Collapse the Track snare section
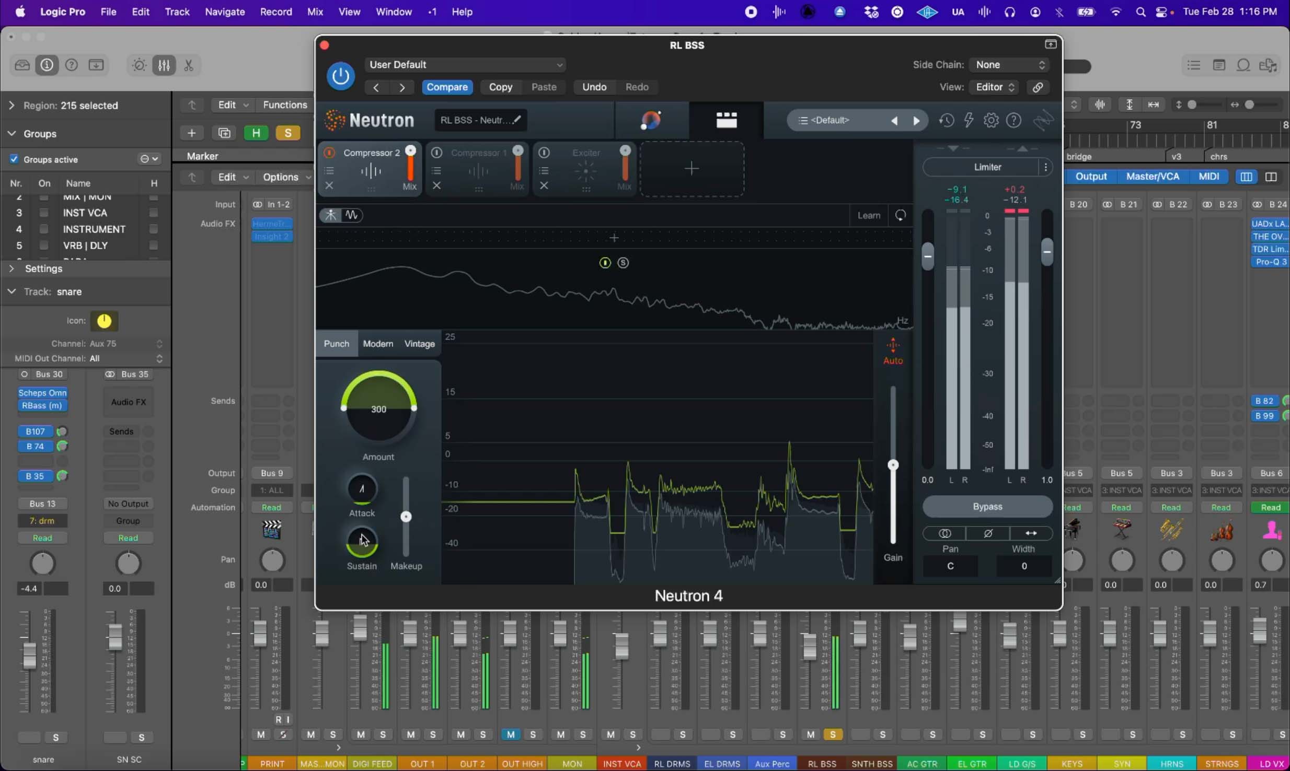1290x771 pixels. 11,291
